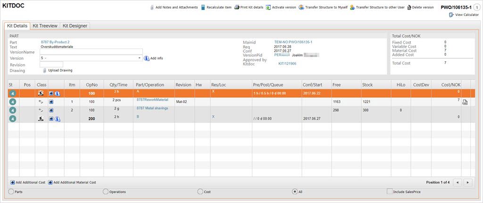Expand the 8787 Metal shavings row plus icon
Screen dimensions: 483x203
click(51, 110)
